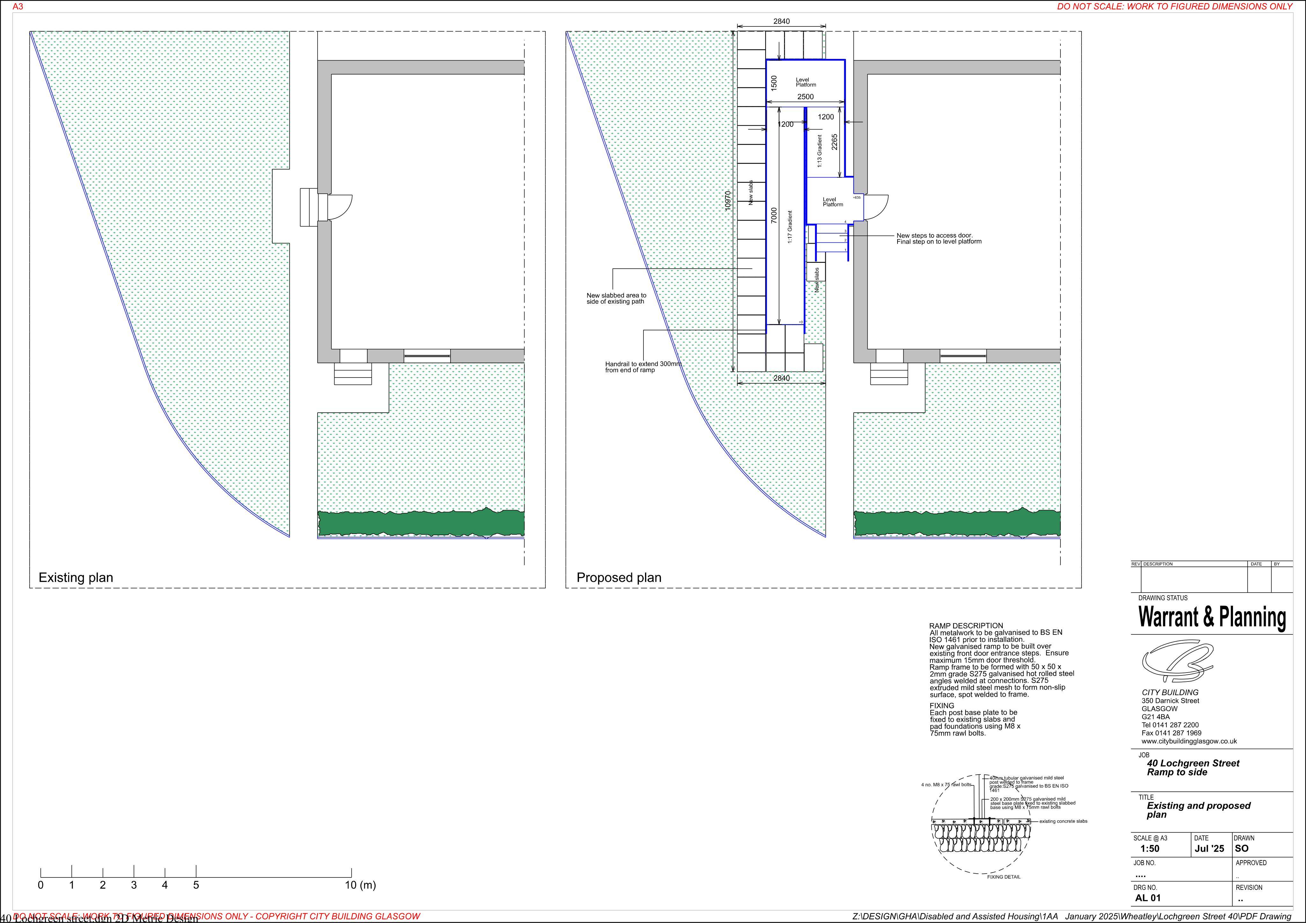Select the date value Jul '25
This screenshot has height=923, width=1306.
click(1209, 848)
